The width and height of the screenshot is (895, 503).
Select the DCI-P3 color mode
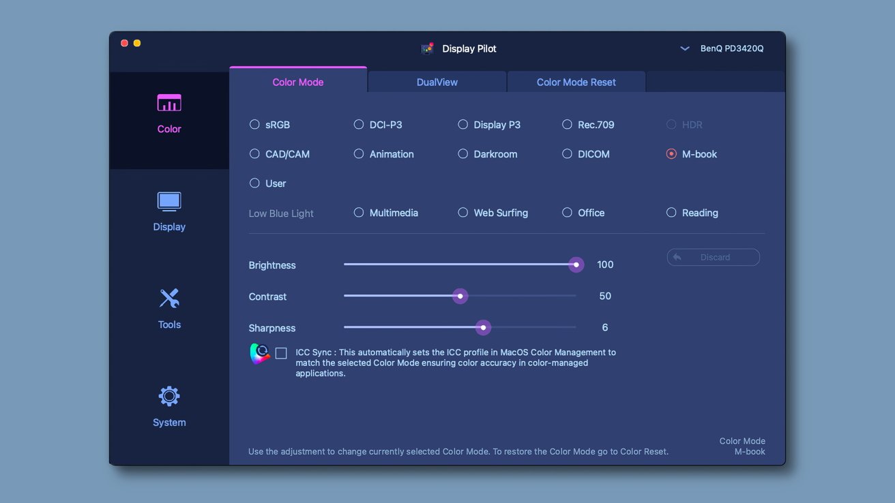pos(359,125)
